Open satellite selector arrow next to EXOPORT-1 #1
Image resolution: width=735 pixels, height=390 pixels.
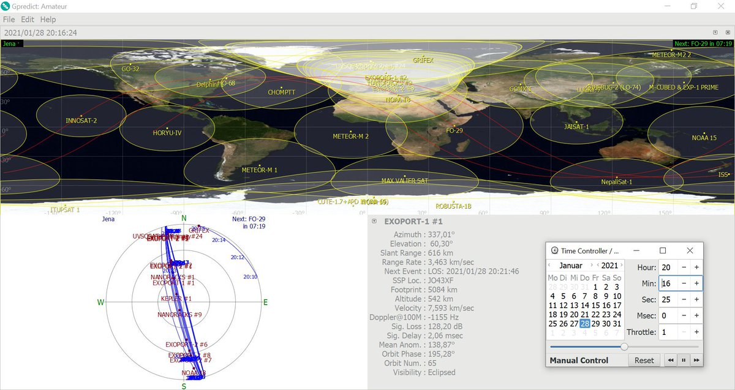(374, 222)
